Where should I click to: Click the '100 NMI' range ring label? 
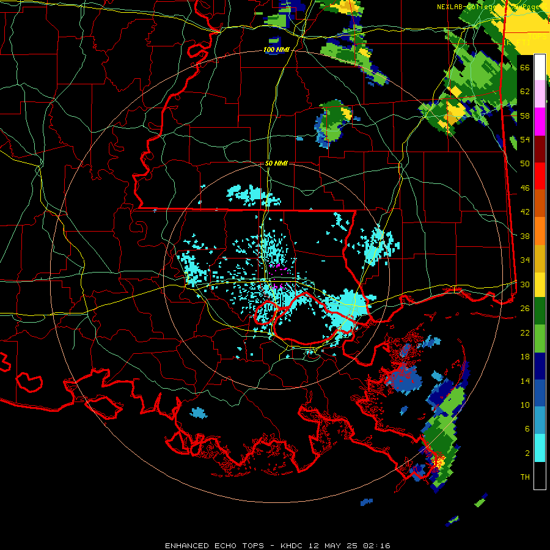coord(276,50)
